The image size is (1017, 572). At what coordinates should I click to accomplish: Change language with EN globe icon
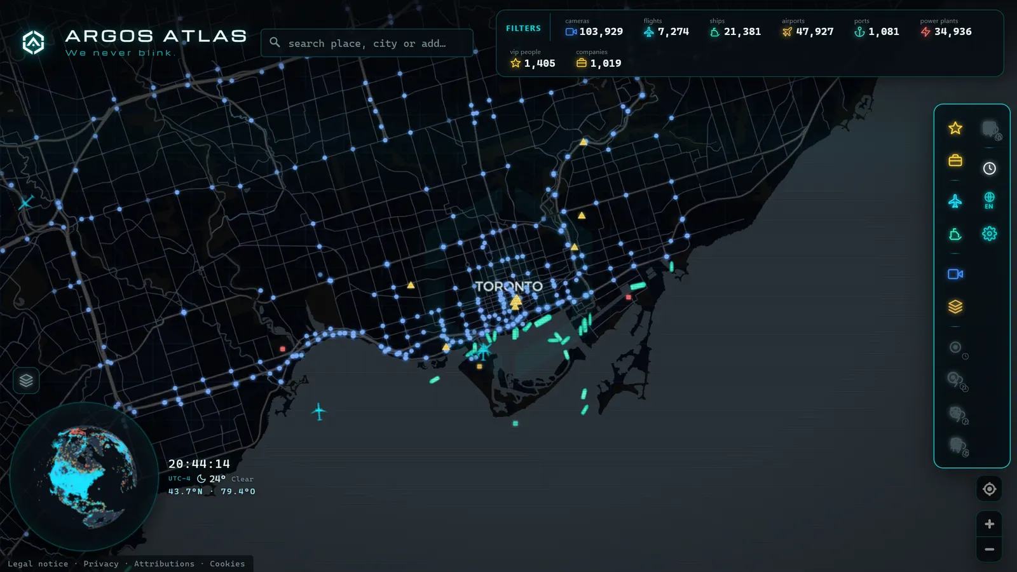(989, 200)
